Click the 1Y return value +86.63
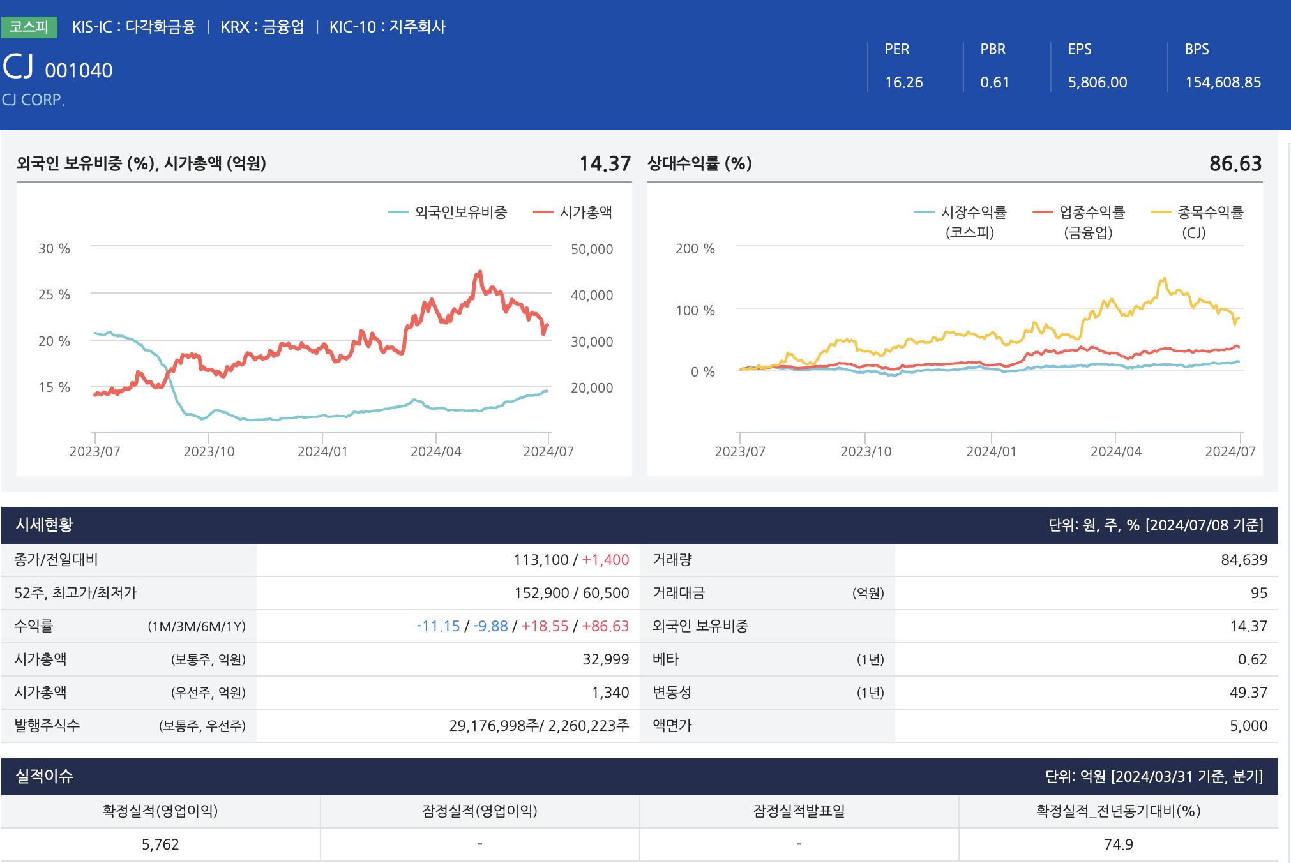Viewport: 1291px width, 863px height. 605,626
